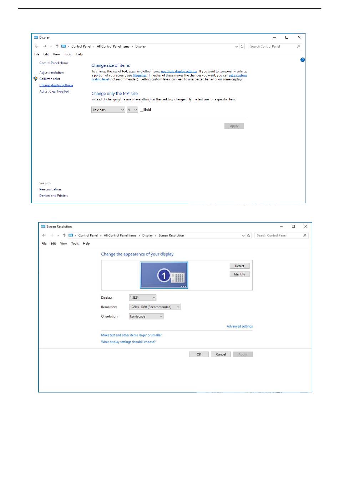Screen dimensions: 339x503
Task: Click 'What display settings should I choose?'
Action: (128, 342)
